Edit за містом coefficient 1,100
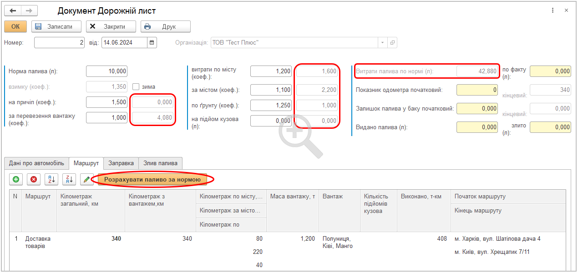Image resolution: width=578 pixels, height=273 pixels. point(271,90)
